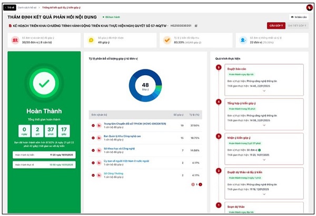Switch to Chi tiết góp ý tab
This screenshot has width=316, height=216.
pyautogui.click(x=297, y=26)
